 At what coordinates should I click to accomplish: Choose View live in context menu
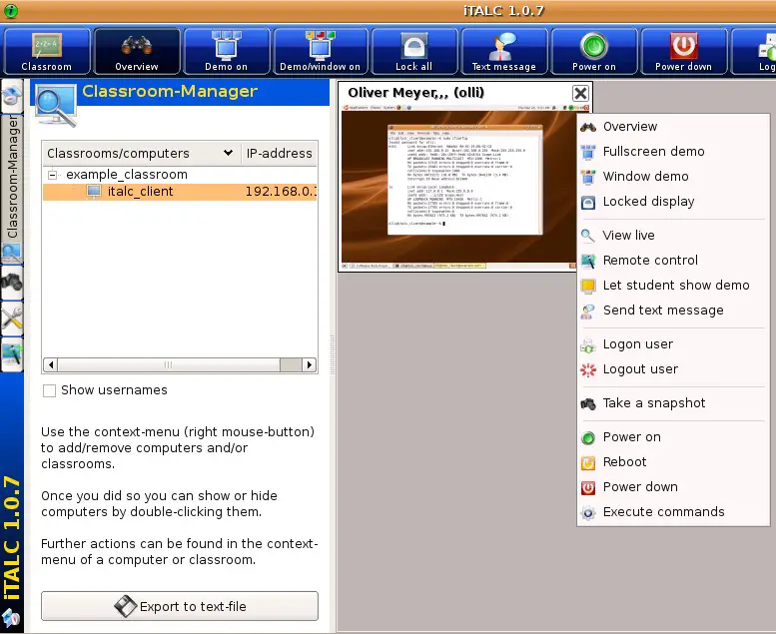[x=673, y=235]
